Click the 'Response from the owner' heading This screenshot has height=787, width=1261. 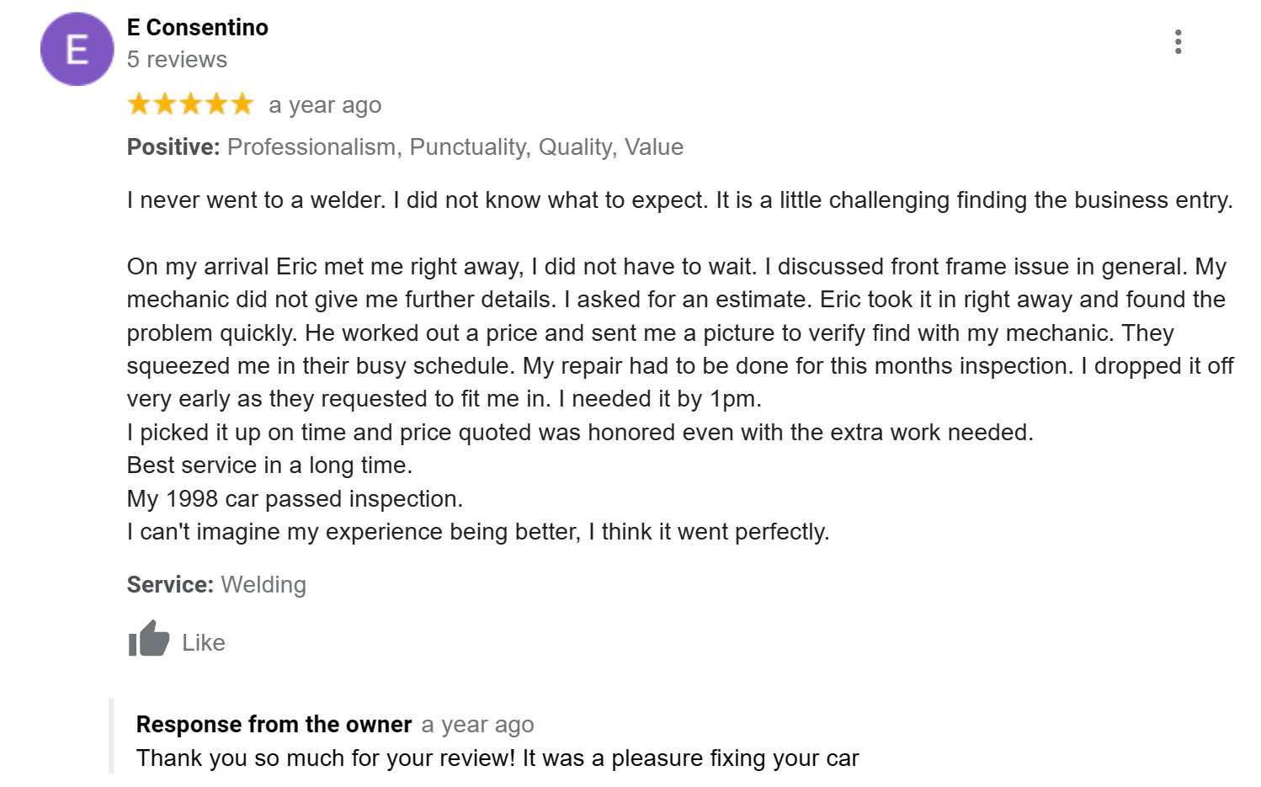pos(274,725)
